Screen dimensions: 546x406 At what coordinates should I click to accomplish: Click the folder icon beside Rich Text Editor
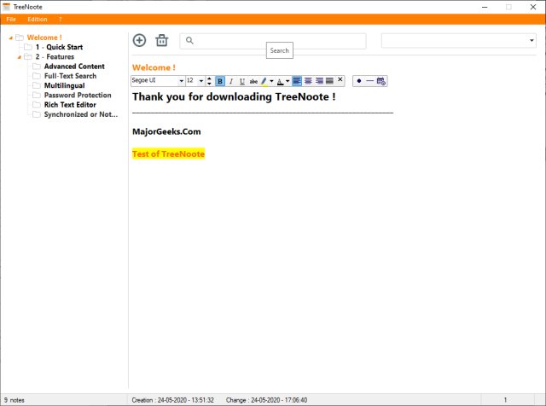(x=37, y=104)
